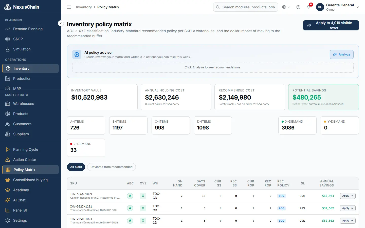
Task: Click the Customers people icon
Action: (x=8, y=124)
